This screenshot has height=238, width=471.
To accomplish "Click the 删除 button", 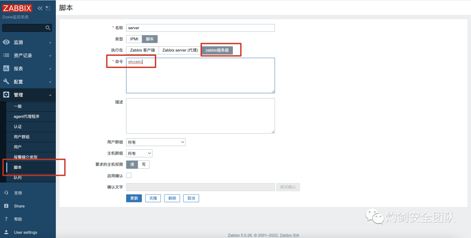I will point(172,198).
